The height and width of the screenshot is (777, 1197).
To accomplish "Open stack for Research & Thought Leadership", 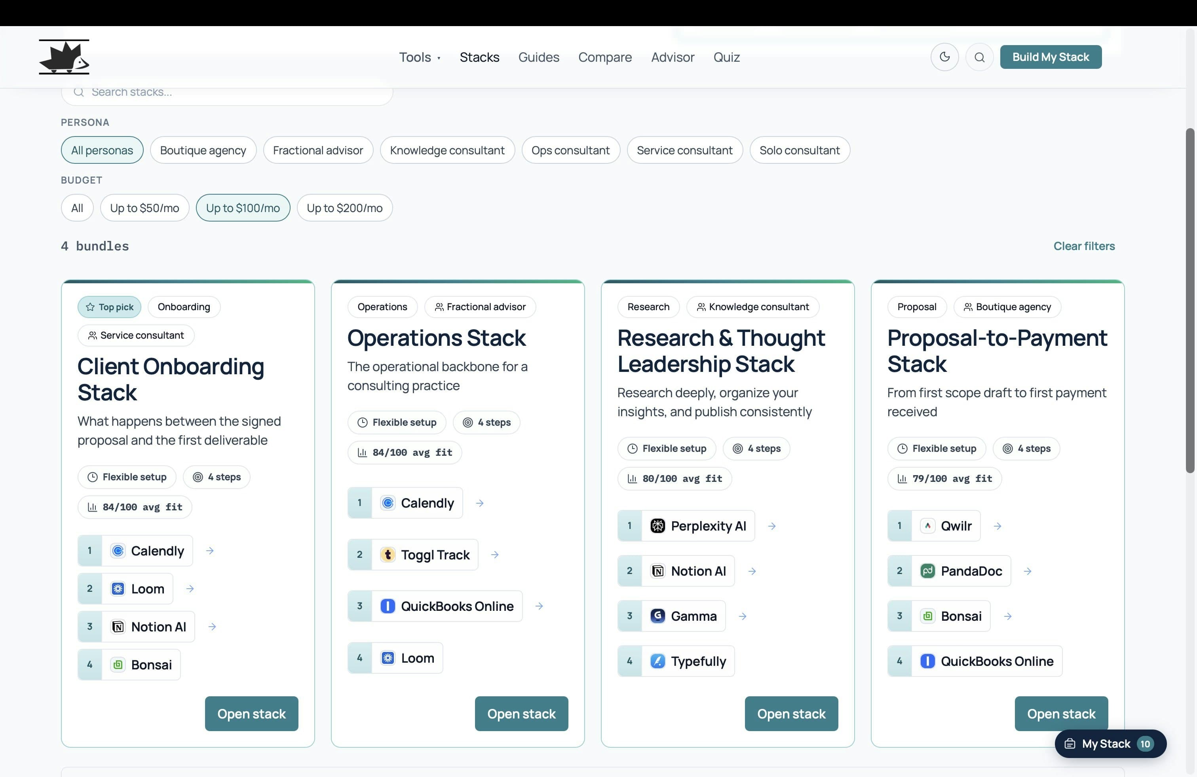I will (x=790, y=713).
